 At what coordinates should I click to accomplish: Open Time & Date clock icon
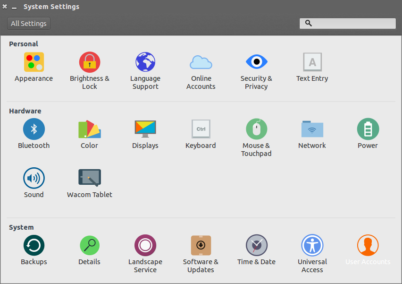pos(256,245)
